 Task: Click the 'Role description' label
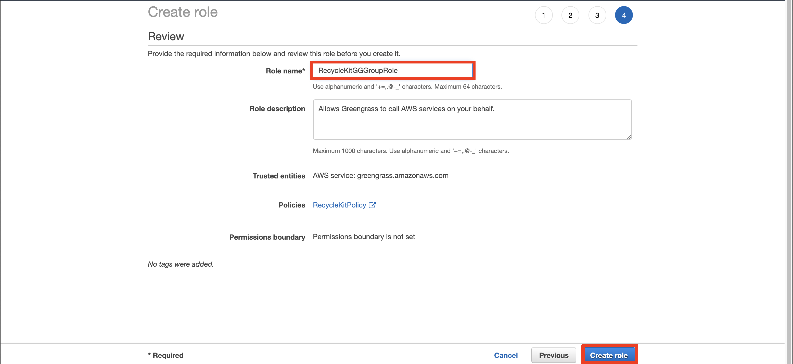coord(277,109)
